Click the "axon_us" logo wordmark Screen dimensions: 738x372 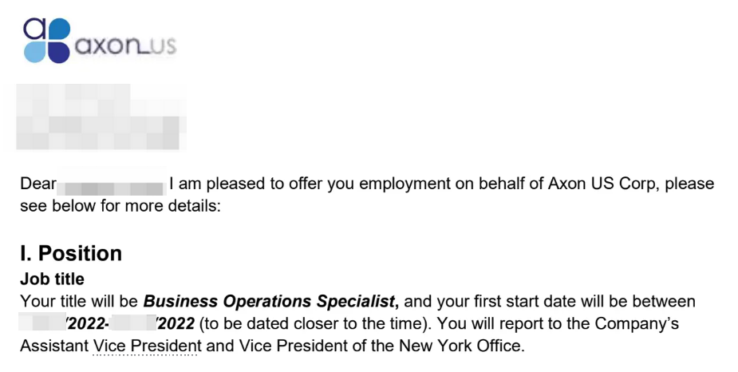tap(126, 46)
